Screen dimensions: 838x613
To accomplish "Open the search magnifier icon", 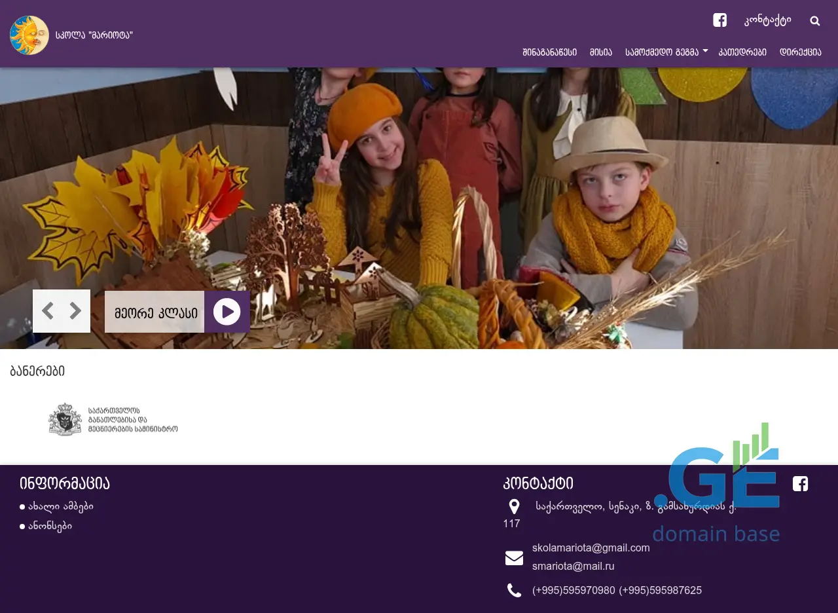I will click(x=814, y=21).
